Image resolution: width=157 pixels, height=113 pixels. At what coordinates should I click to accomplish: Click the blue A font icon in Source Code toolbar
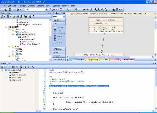click(x=33, y=67)
